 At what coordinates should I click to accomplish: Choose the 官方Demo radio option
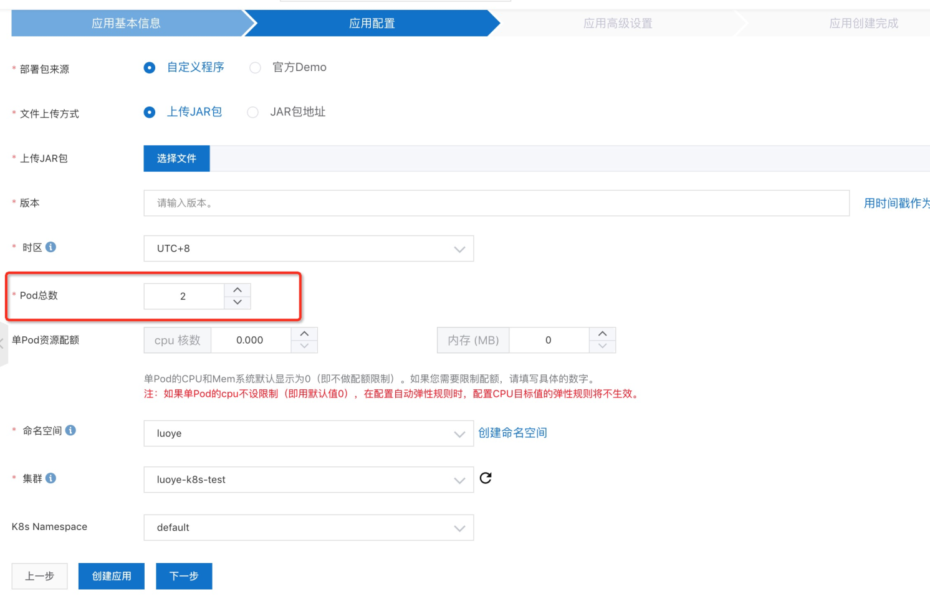click(255, 67)
